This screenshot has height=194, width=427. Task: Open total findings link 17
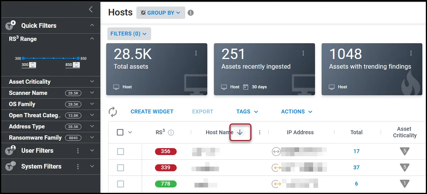click(356, 151)
